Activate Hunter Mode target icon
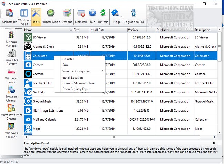 tap(51, 16)
